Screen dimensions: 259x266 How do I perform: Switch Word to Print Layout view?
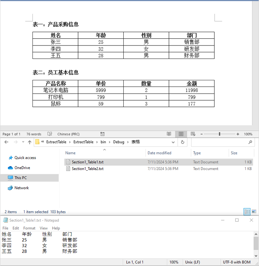181,134
